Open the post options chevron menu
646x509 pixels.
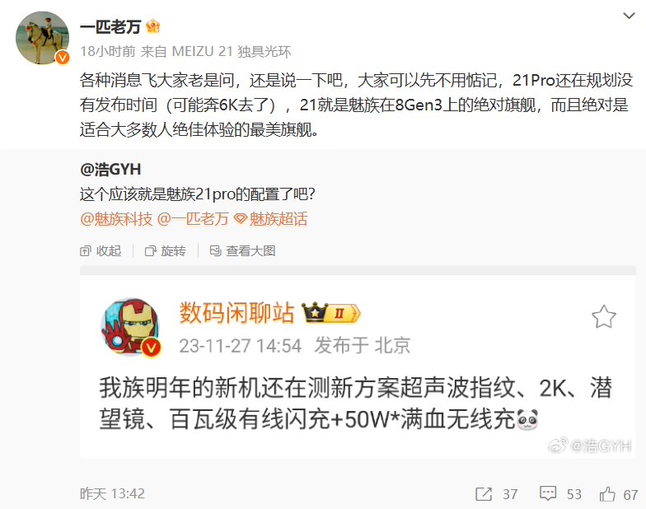click(x=629, y=16)
